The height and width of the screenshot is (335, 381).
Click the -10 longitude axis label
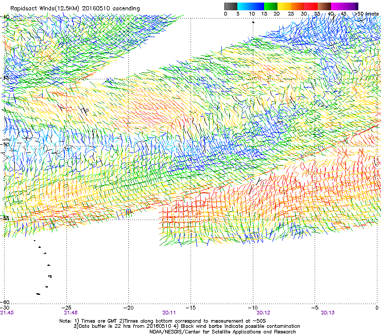pos(253,308)
